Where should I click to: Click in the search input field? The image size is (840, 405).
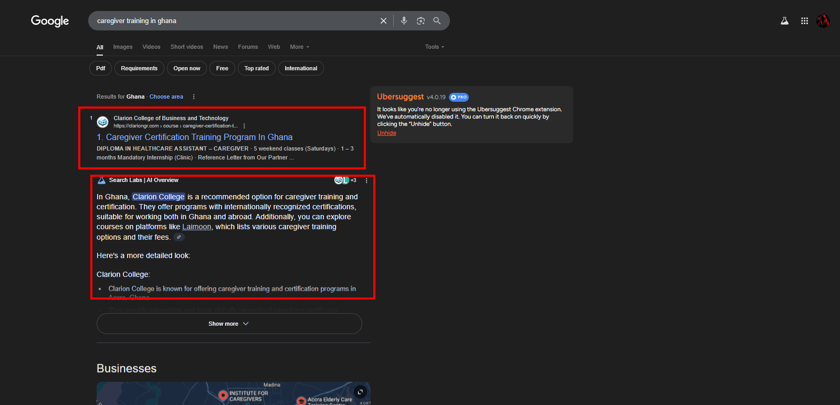(x=235, y=21)
